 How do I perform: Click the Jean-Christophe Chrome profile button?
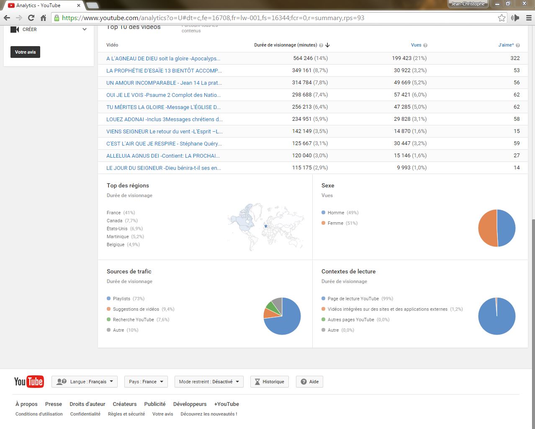point(468,4)
